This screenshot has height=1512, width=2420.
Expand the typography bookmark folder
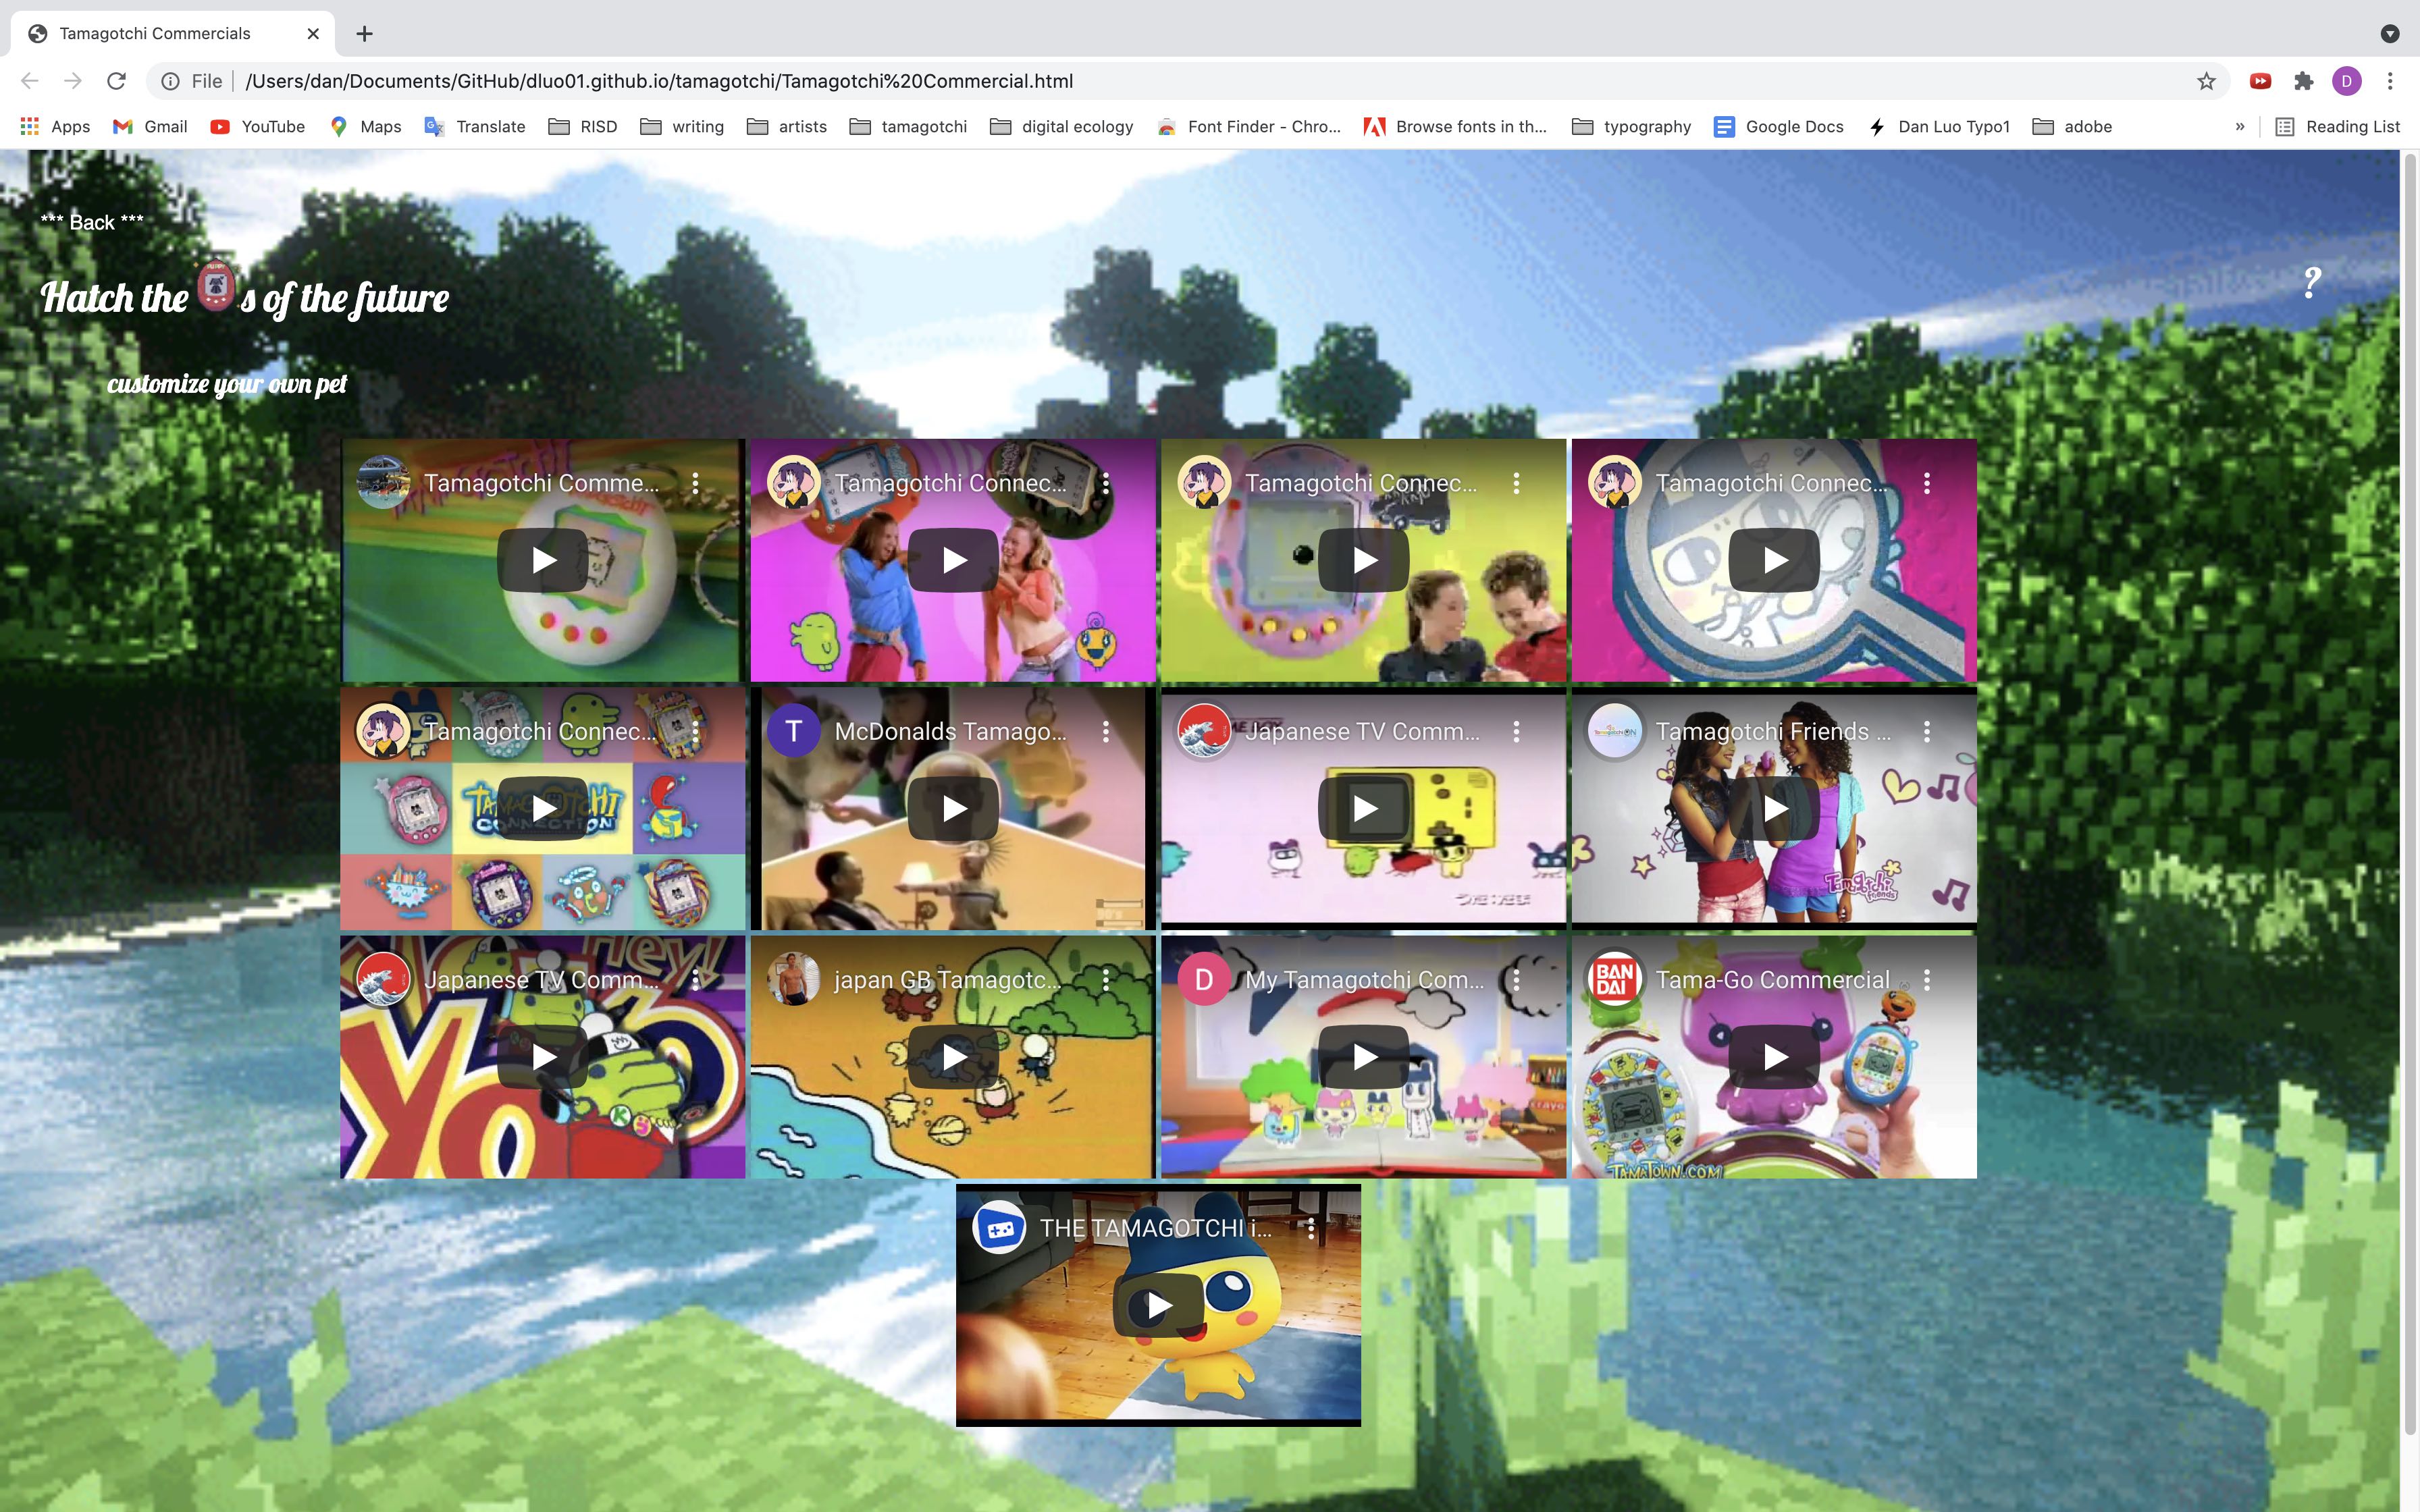point(1631,127)
